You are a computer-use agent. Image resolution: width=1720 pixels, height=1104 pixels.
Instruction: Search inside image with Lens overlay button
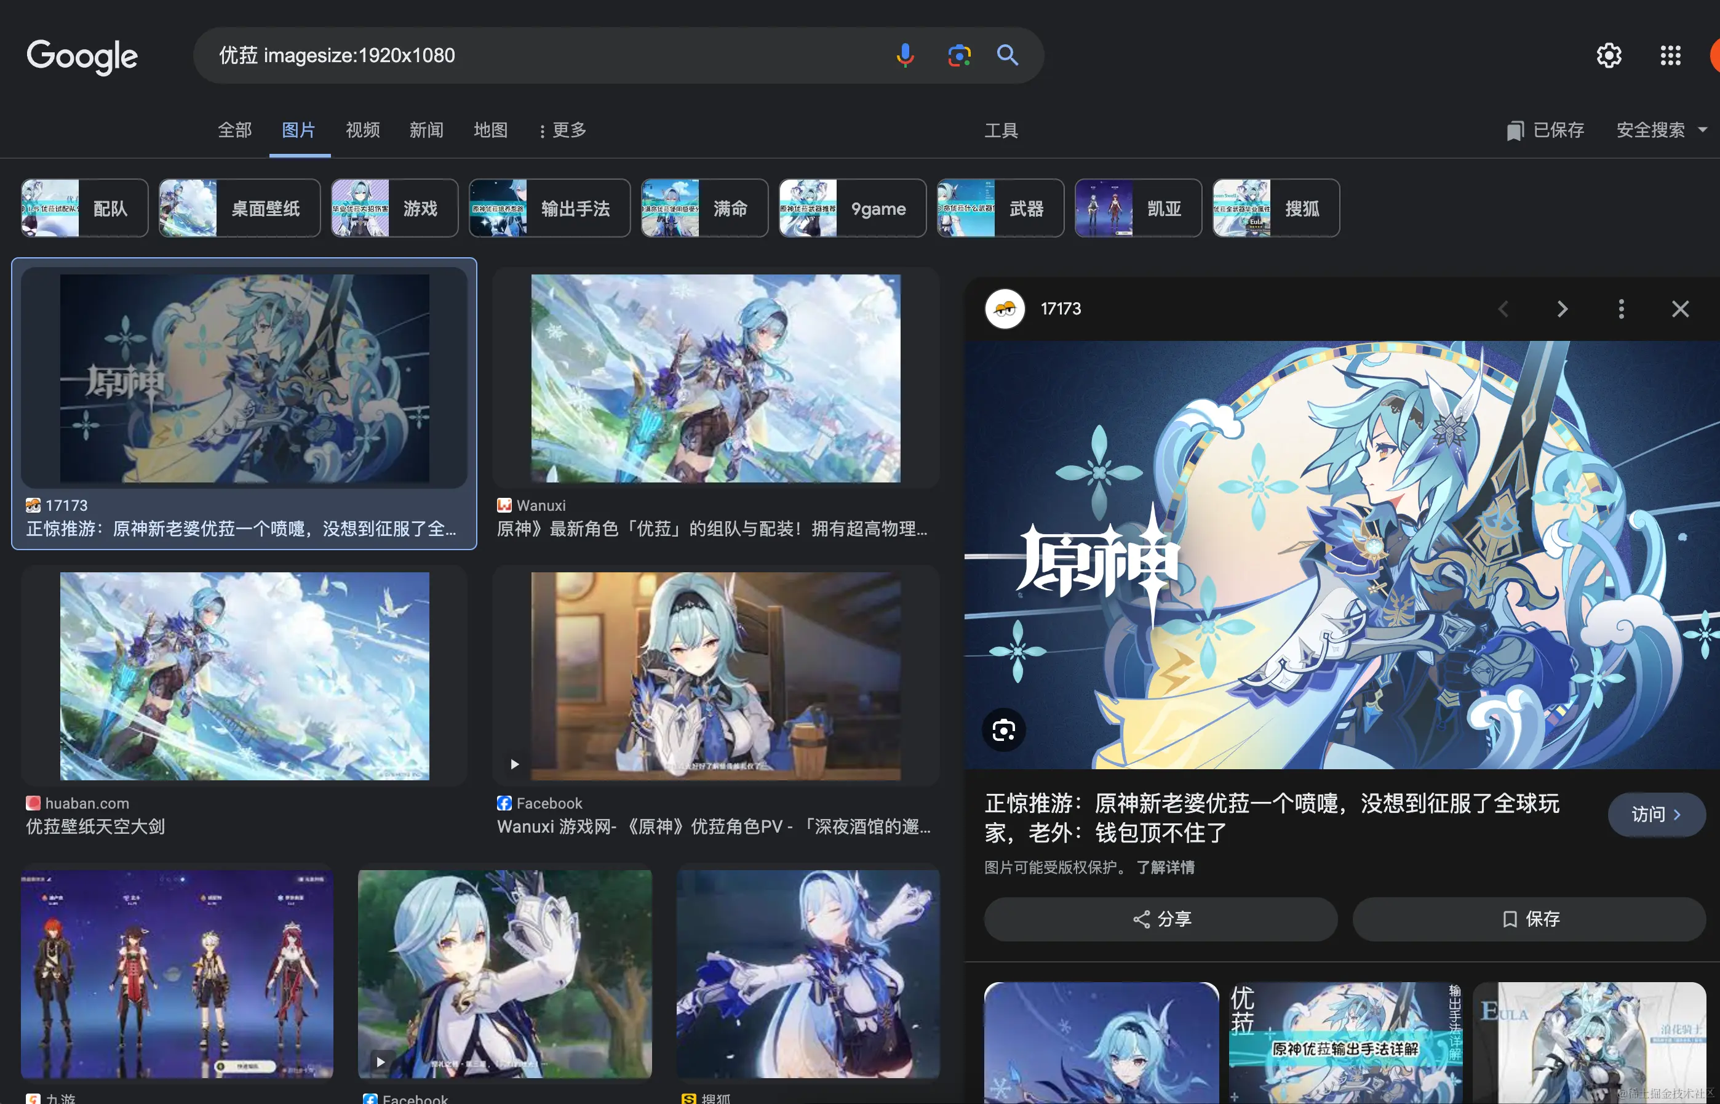click(1003, 730)
